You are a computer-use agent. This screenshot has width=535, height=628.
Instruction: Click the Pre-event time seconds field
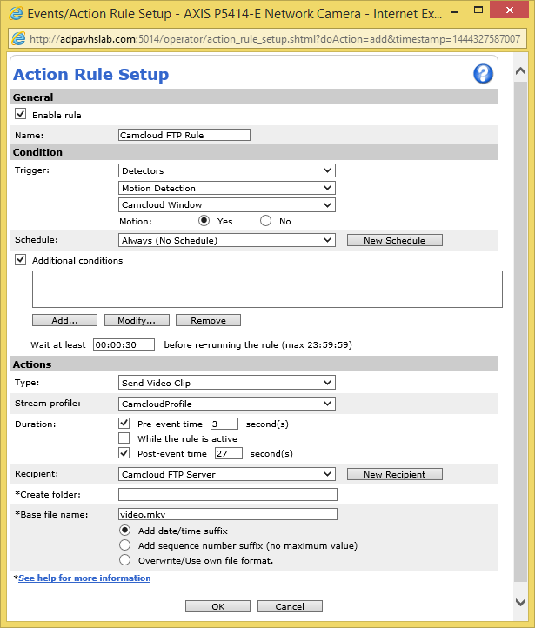tap(224, 424)
